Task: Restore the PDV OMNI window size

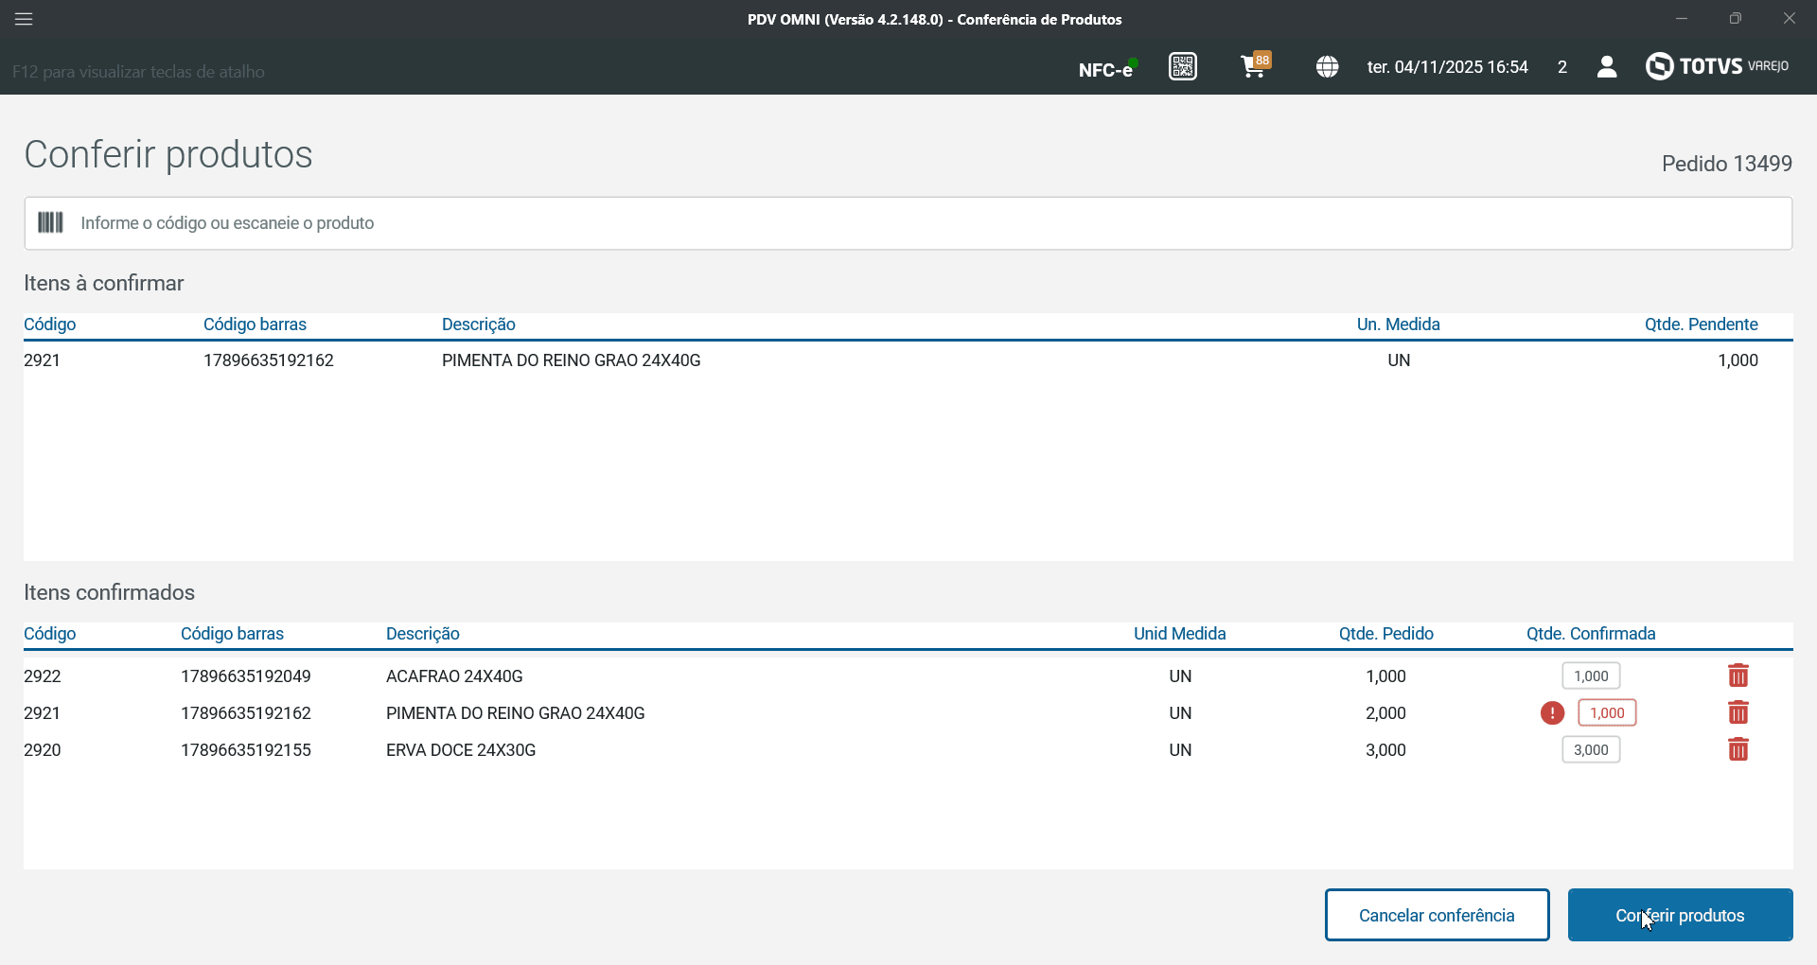Action: pos(1736,18)
